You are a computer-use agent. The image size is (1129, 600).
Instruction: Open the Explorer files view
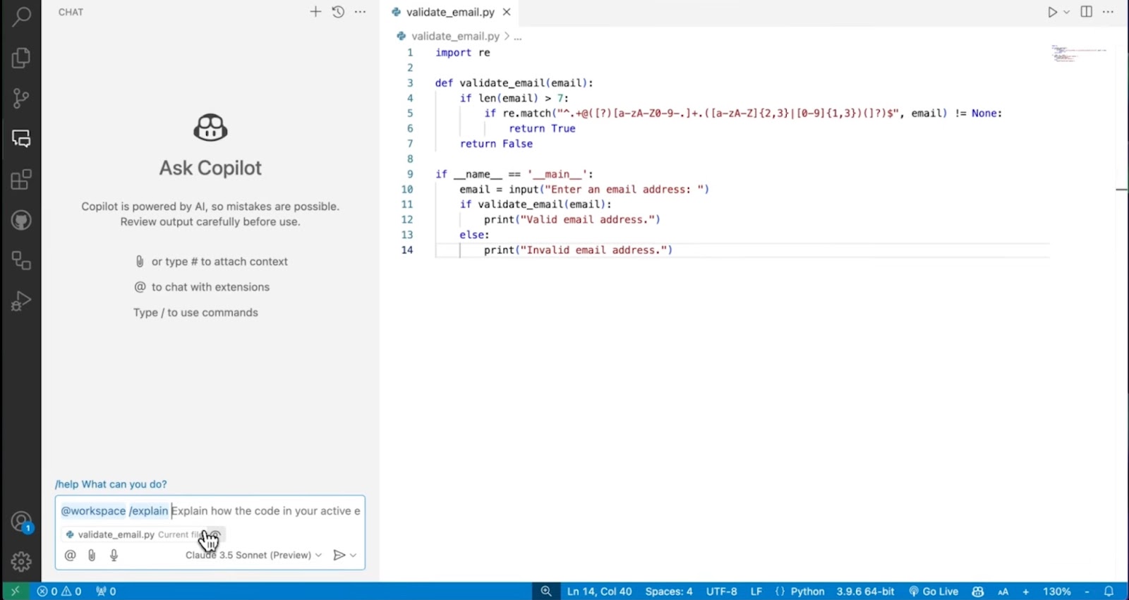coord(21,57)
